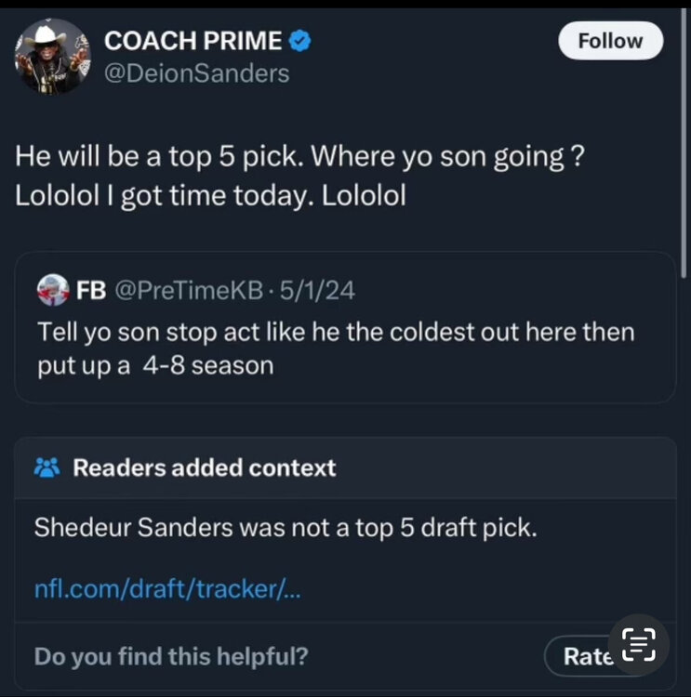Tap the text scan icon overlay
Viewport: 691px width, 697px height.
pos(638,646)
